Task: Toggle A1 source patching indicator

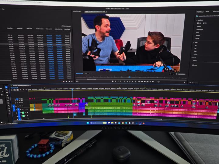Action: pyautogui.click(x=14, y=110)
